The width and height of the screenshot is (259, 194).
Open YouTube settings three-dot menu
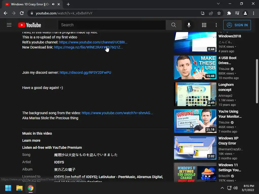pyautogui.click(x=216, y=25)
